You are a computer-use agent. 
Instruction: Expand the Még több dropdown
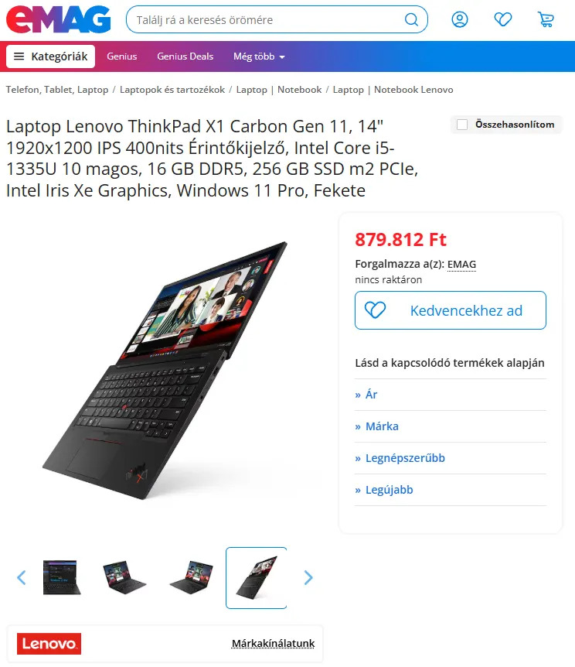259,56
